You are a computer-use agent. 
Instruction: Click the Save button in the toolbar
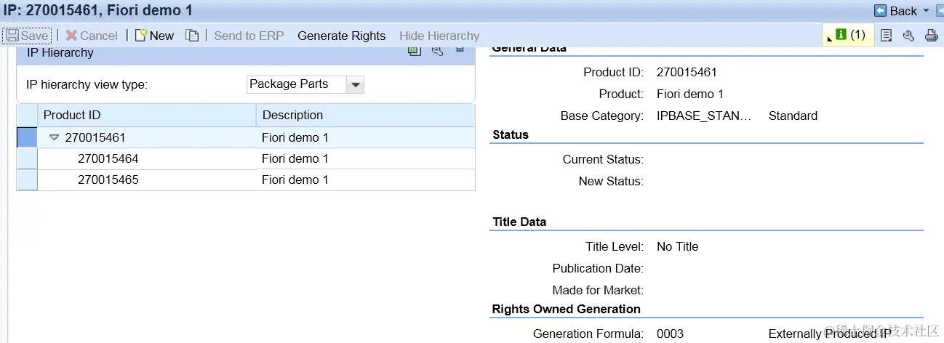[x=27, y=36]
